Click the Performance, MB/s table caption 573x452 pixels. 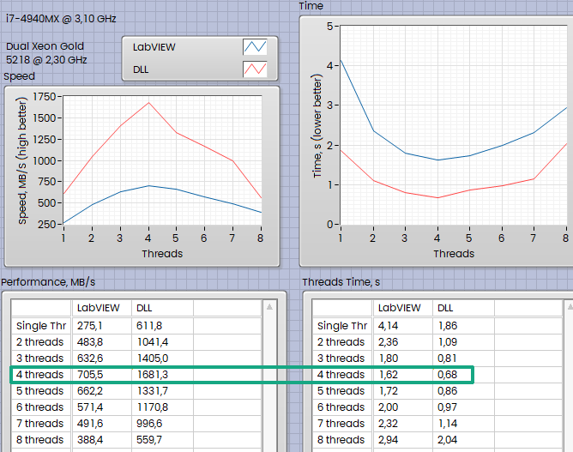pos(48,282)
